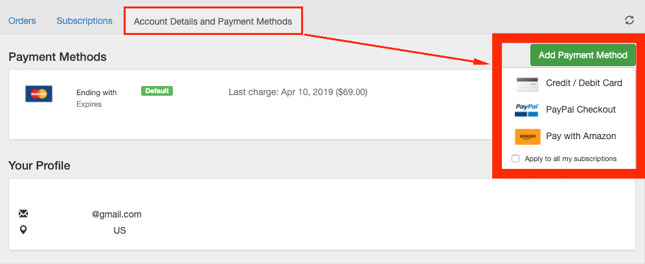
Task: Select Account Details and Payment Methods tab
Action: (212, 21)
